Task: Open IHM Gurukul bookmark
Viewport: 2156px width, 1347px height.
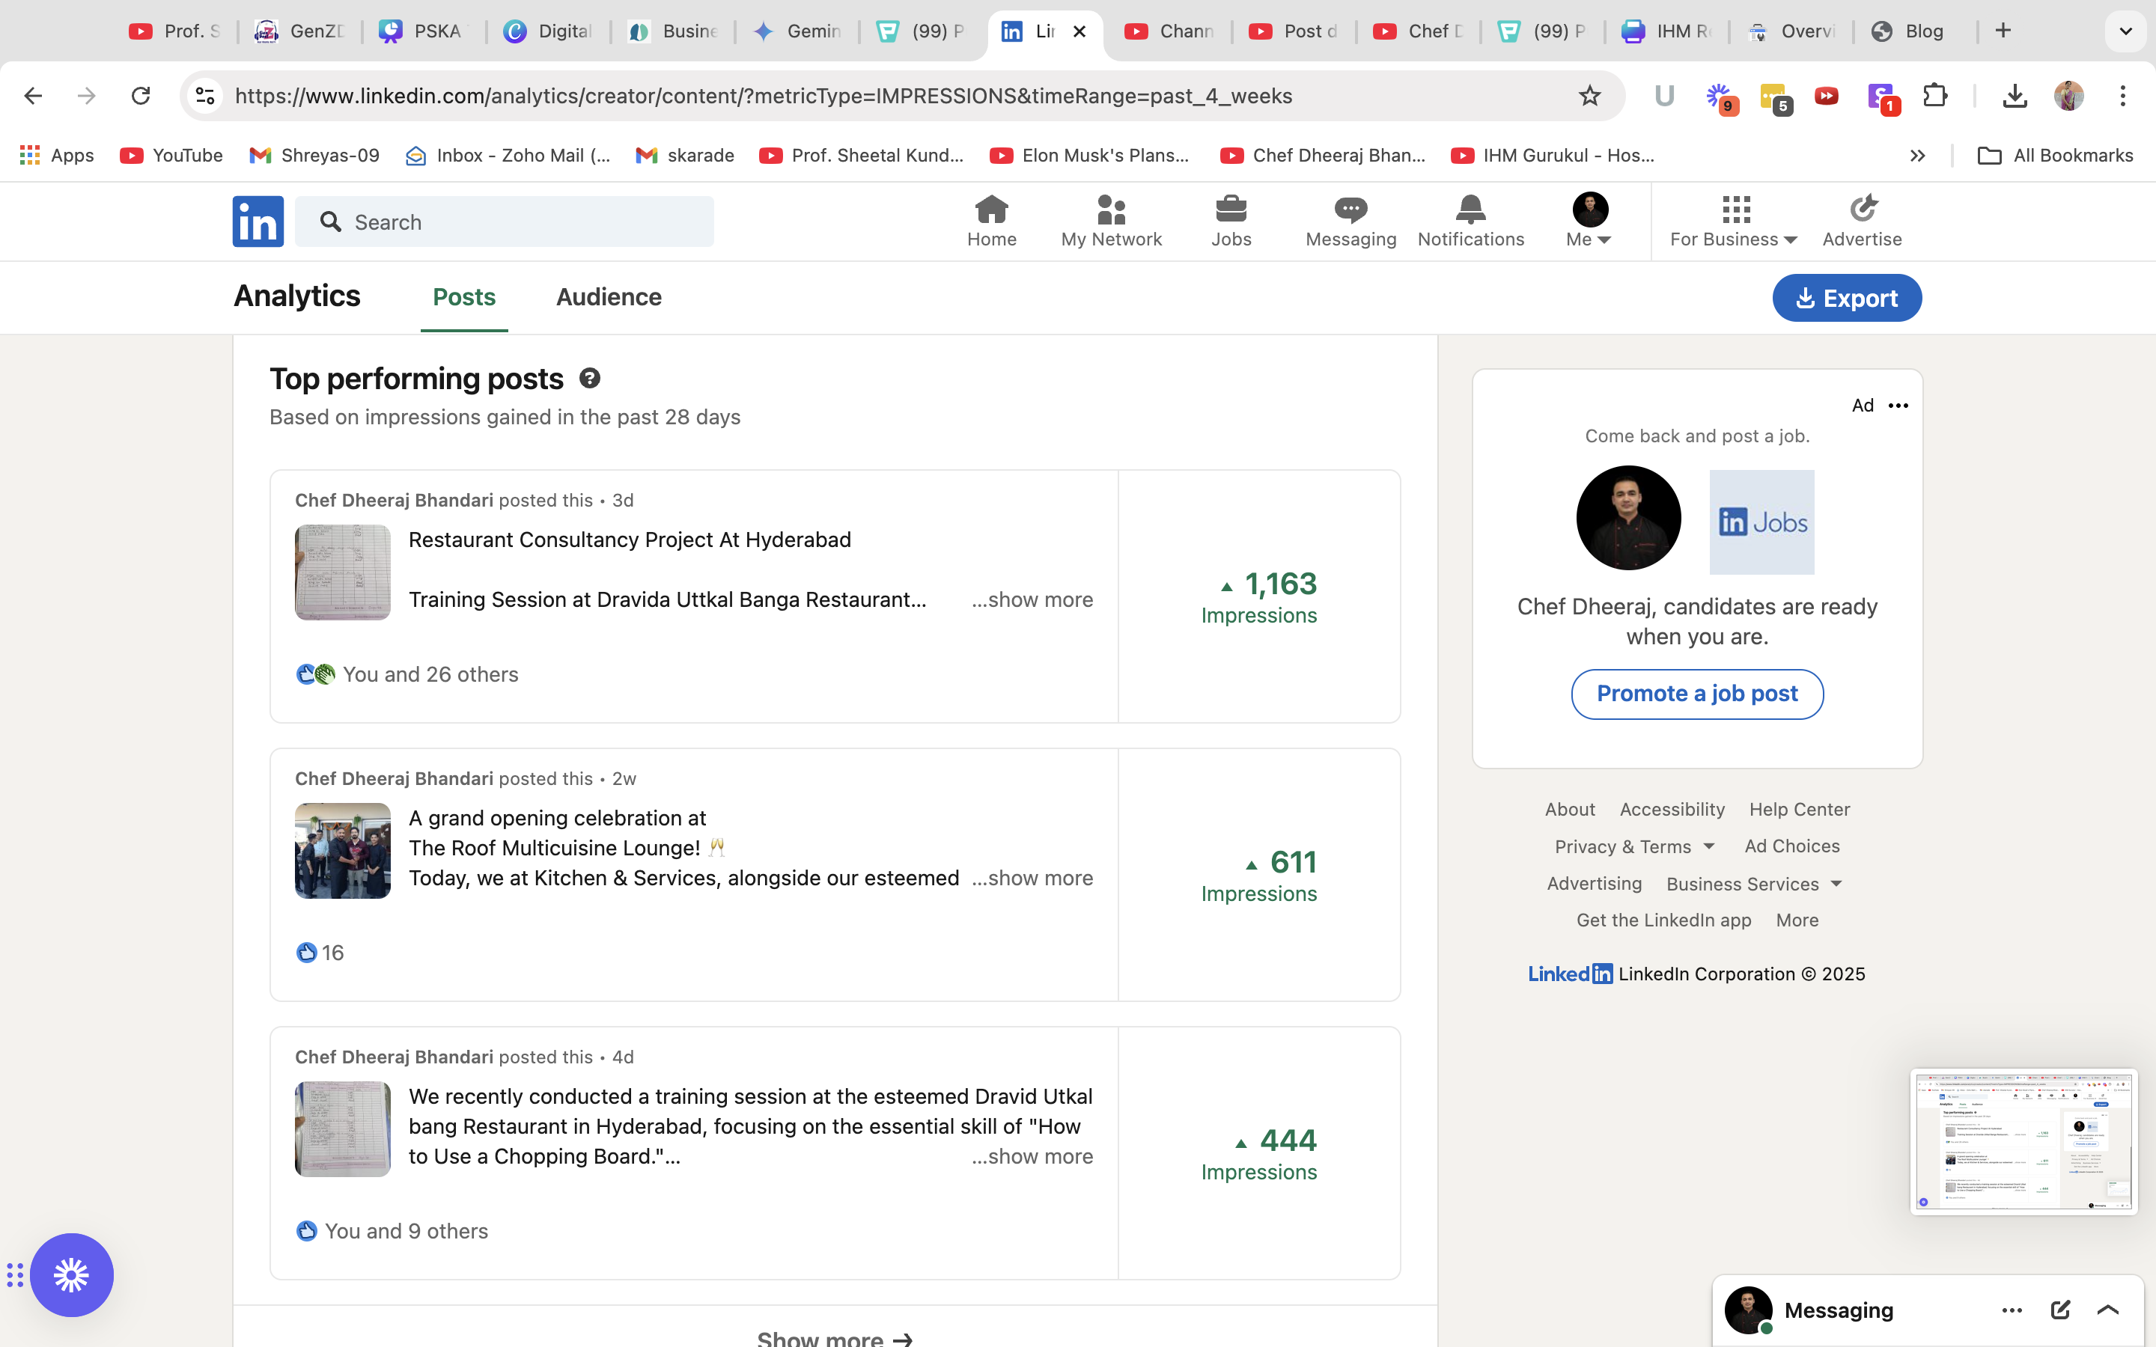Action: tap(1553, 155)
